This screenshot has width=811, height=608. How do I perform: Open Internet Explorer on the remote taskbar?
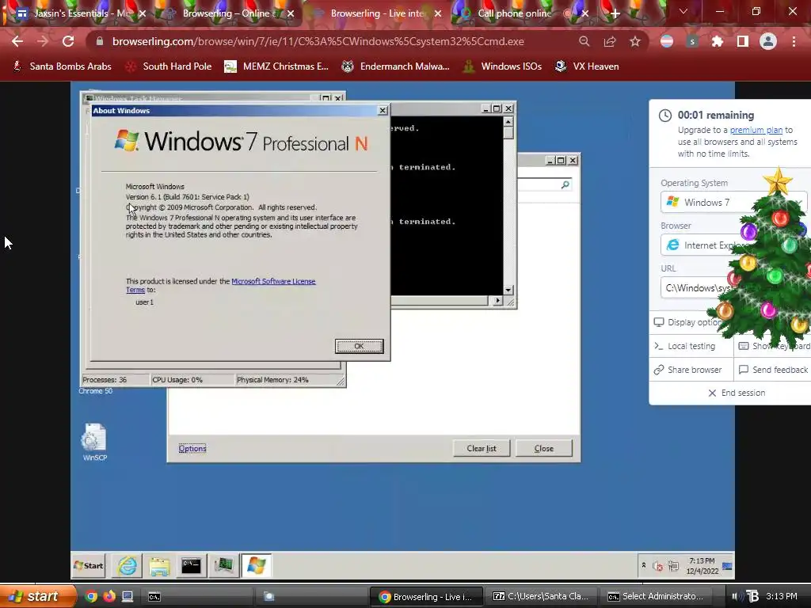pyautogui.click(x=128, y=565)
